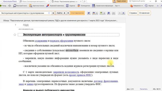This screenshot has width=162, height=91.
Task: Switch to the КонсультантПлюс home tab
Action: tap(10, 2)
